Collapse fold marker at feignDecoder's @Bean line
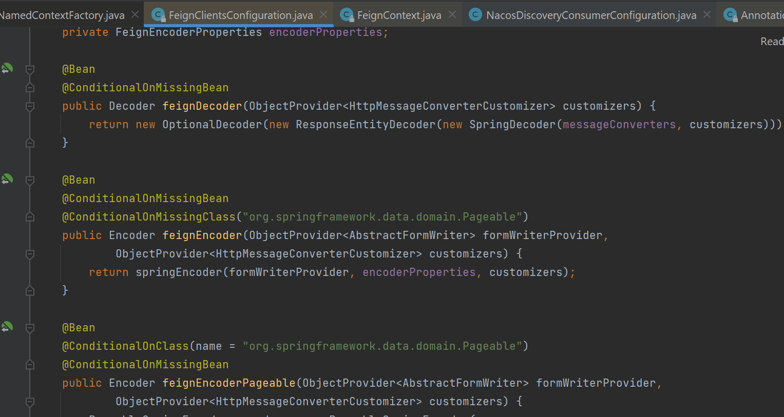This screenshot has width=784, height=417. coord(30,69)
